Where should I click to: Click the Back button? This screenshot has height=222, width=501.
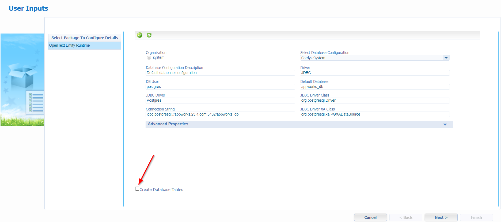click(406, 217)
